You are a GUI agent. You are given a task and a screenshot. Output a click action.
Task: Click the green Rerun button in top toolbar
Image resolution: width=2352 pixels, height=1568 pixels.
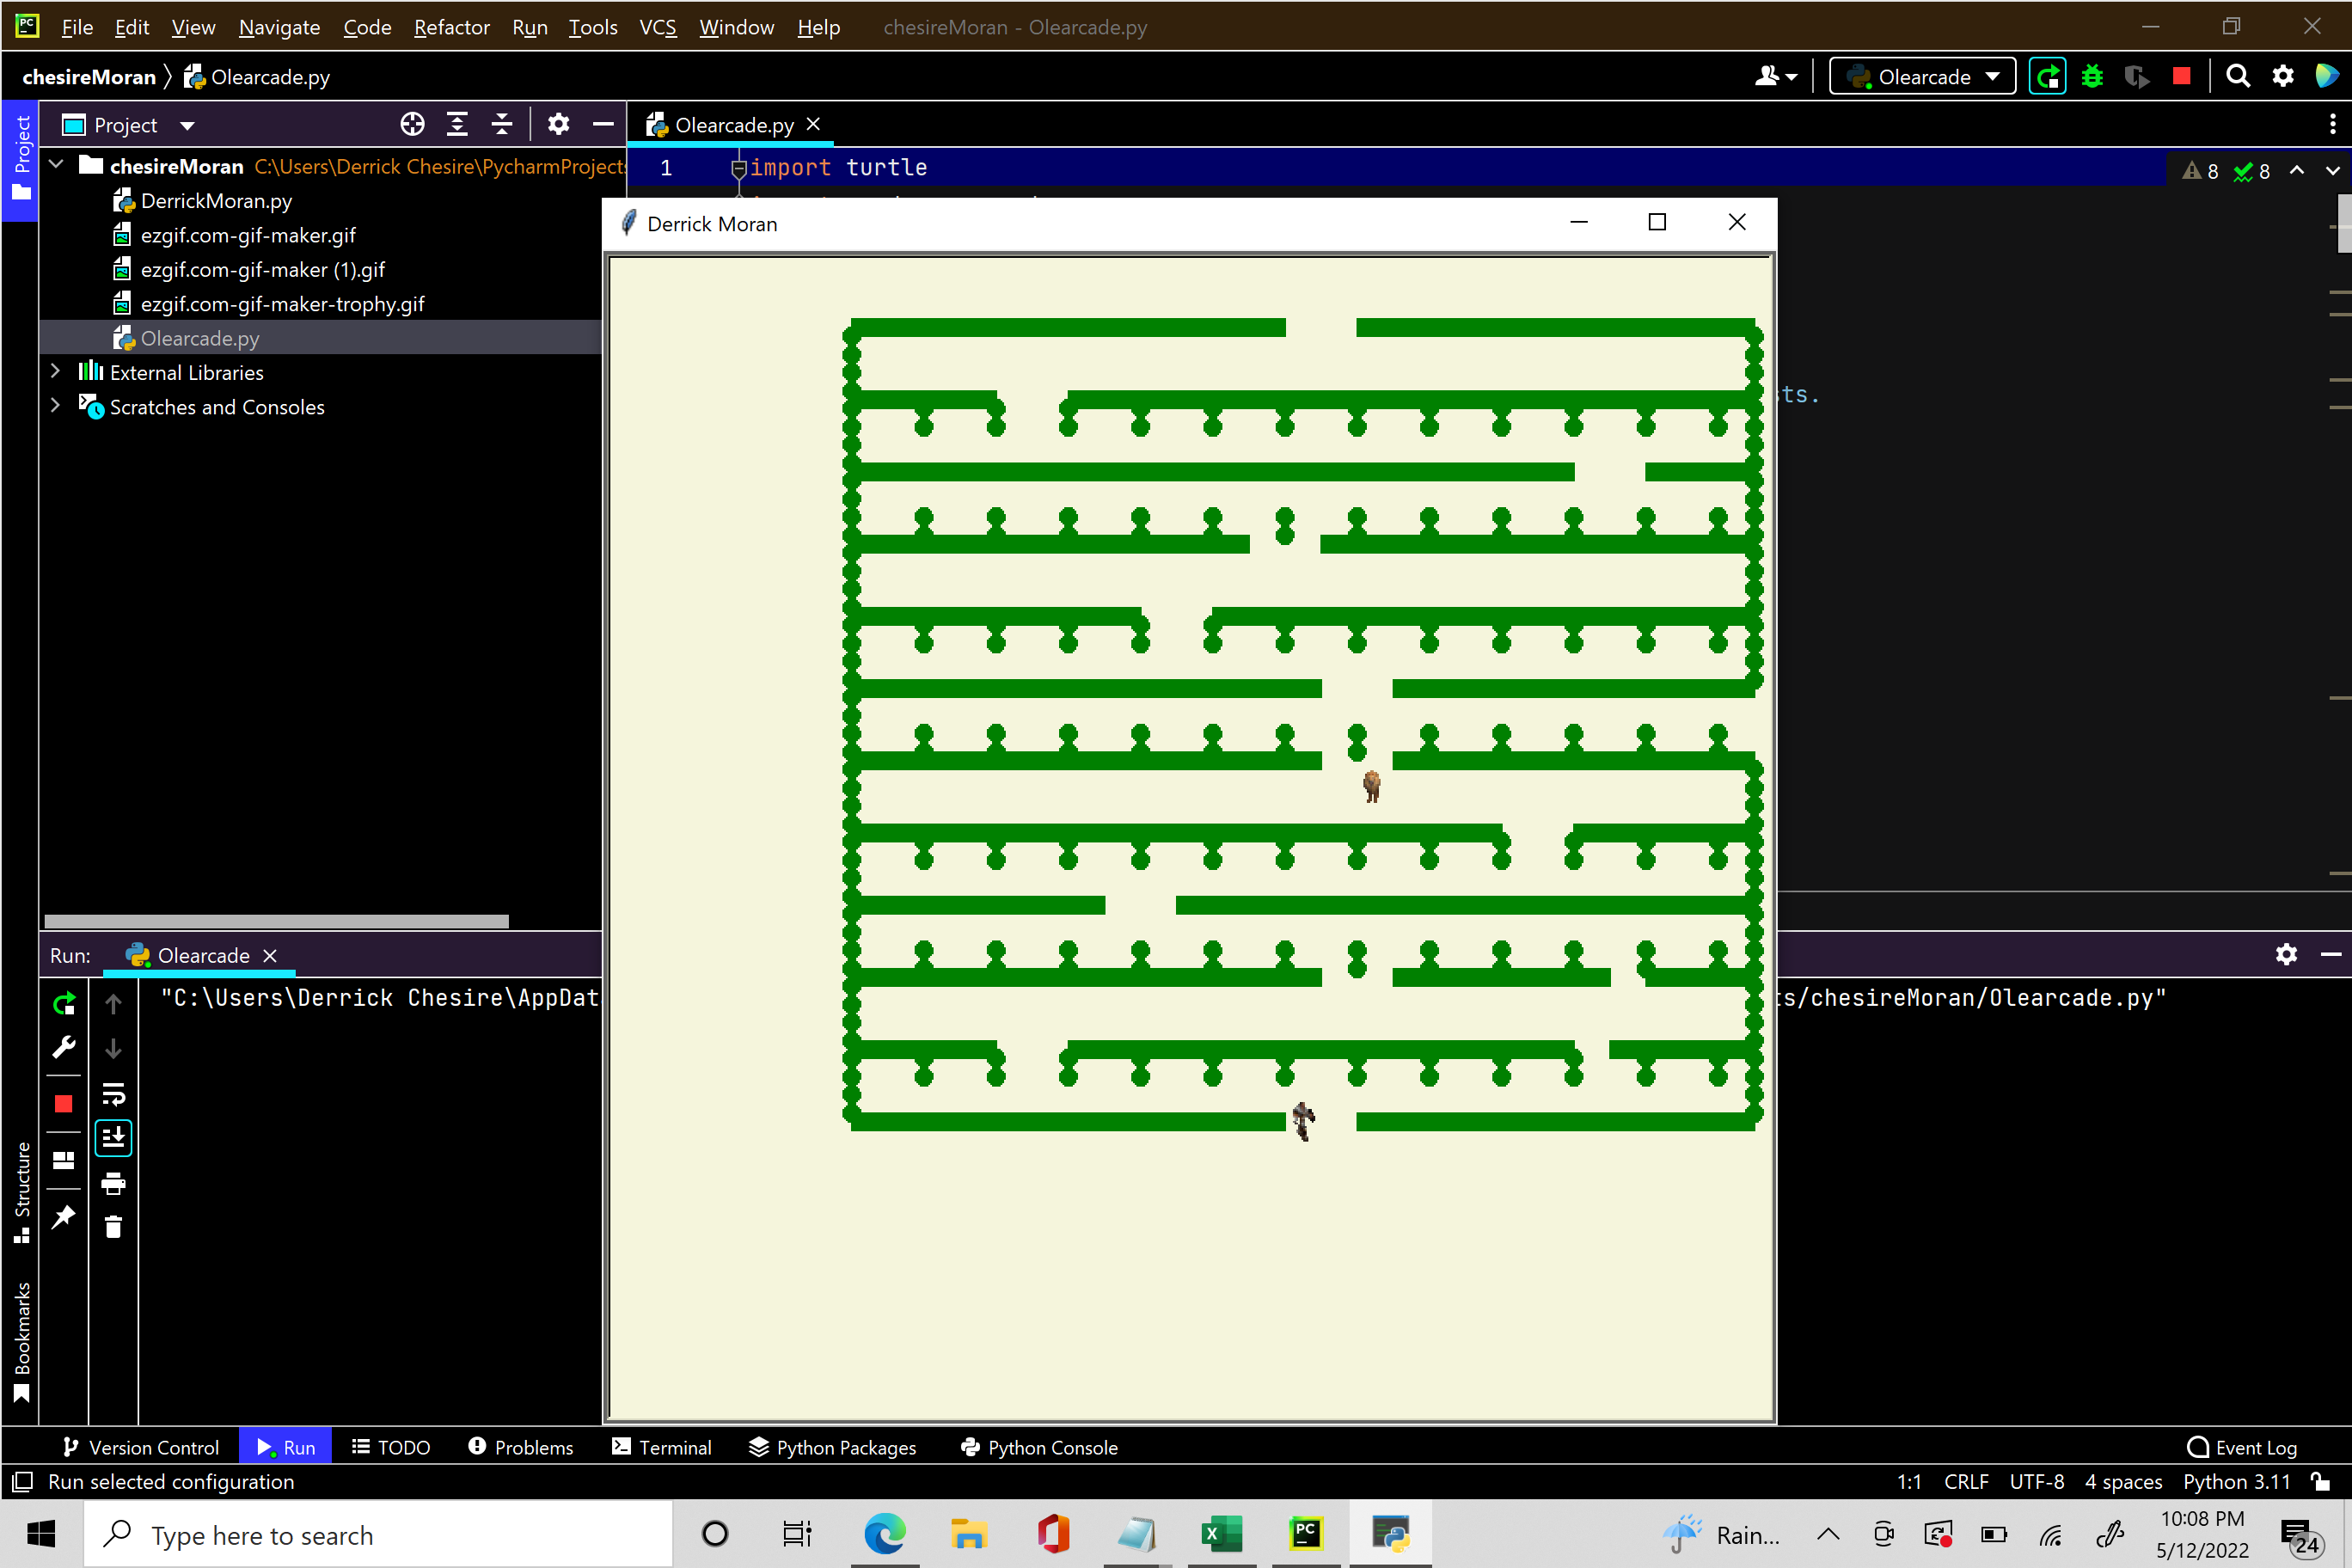coord(2047,76)
